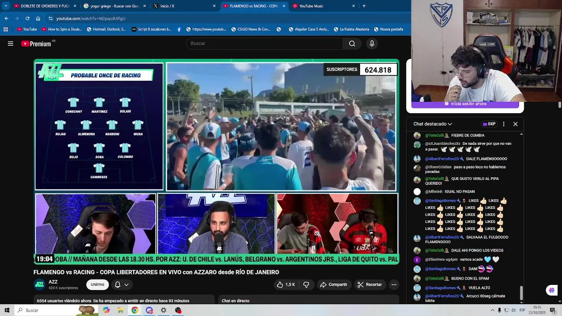Open How to Spin a Doub... bookmark
Screen dimensions: 562x316
click(61, 29)
